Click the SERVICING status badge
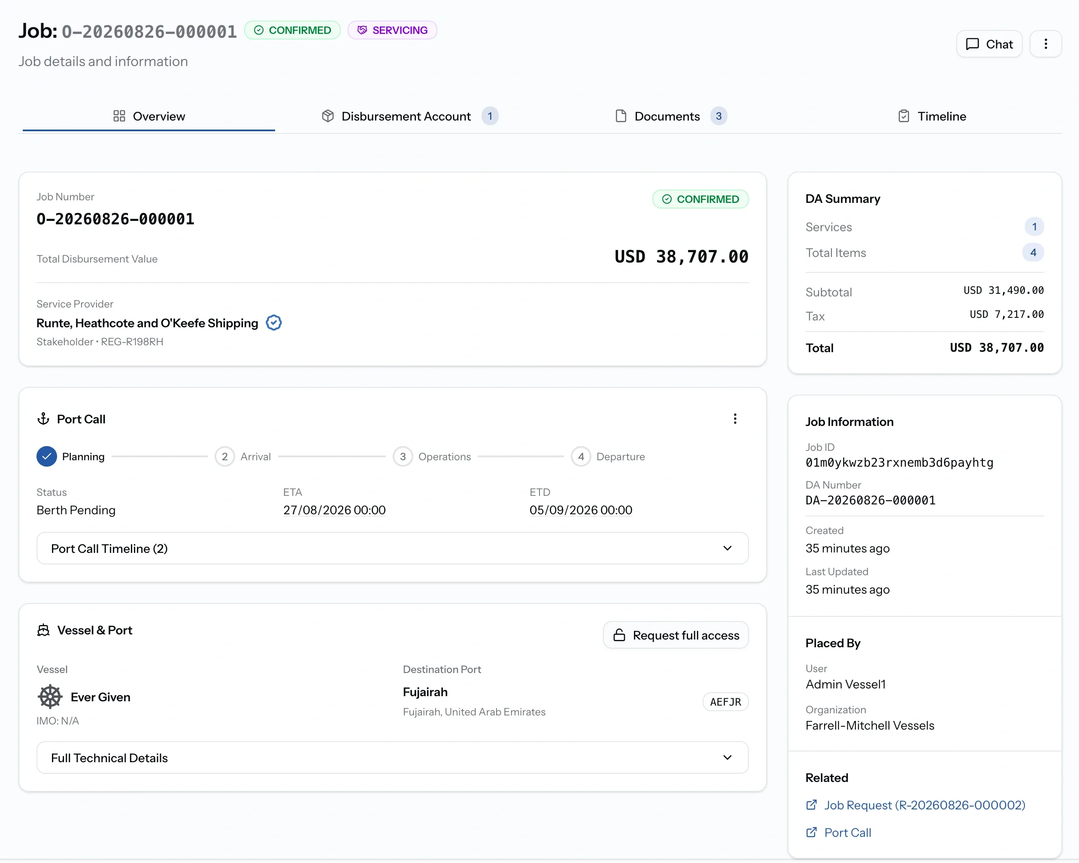Image resolution: width=1079 pixels, height=863 pixels. (x=392, y=30)
